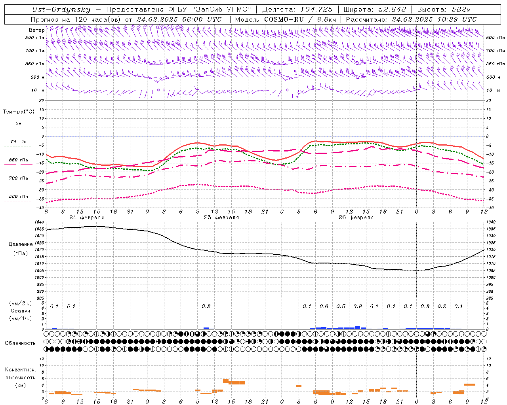Click the 26 февраля date label
Screen dimensions: 507x405
356,218
